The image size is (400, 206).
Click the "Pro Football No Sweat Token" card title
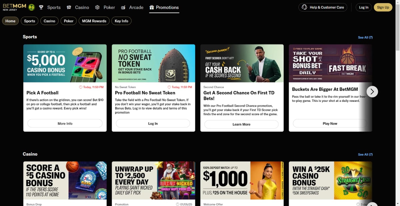coord(145,93)
